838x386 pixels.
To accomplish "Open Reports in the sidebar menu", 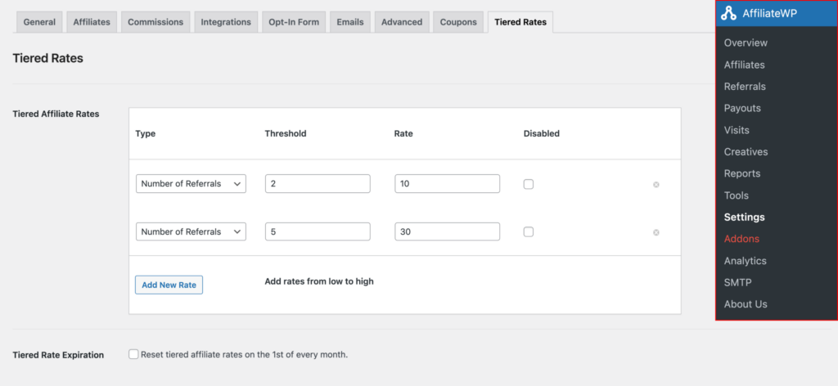I will 741,173.
